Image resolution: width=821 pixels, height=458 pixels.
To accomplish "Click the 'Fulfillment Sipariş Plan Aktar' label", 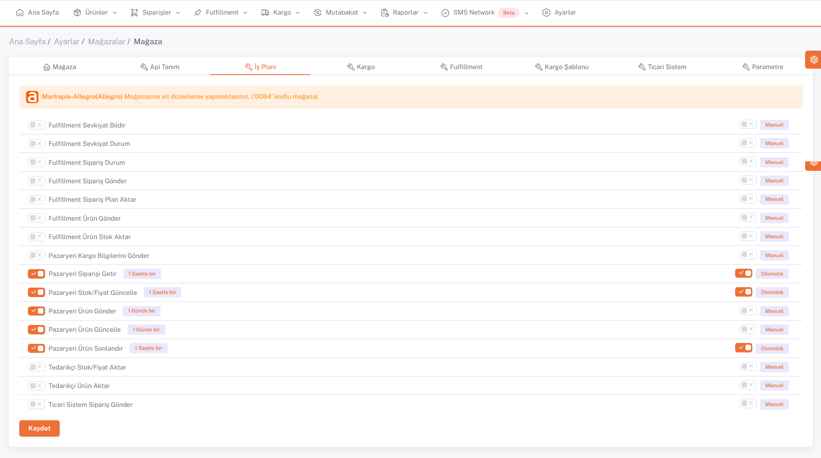I will click(92, 200).
